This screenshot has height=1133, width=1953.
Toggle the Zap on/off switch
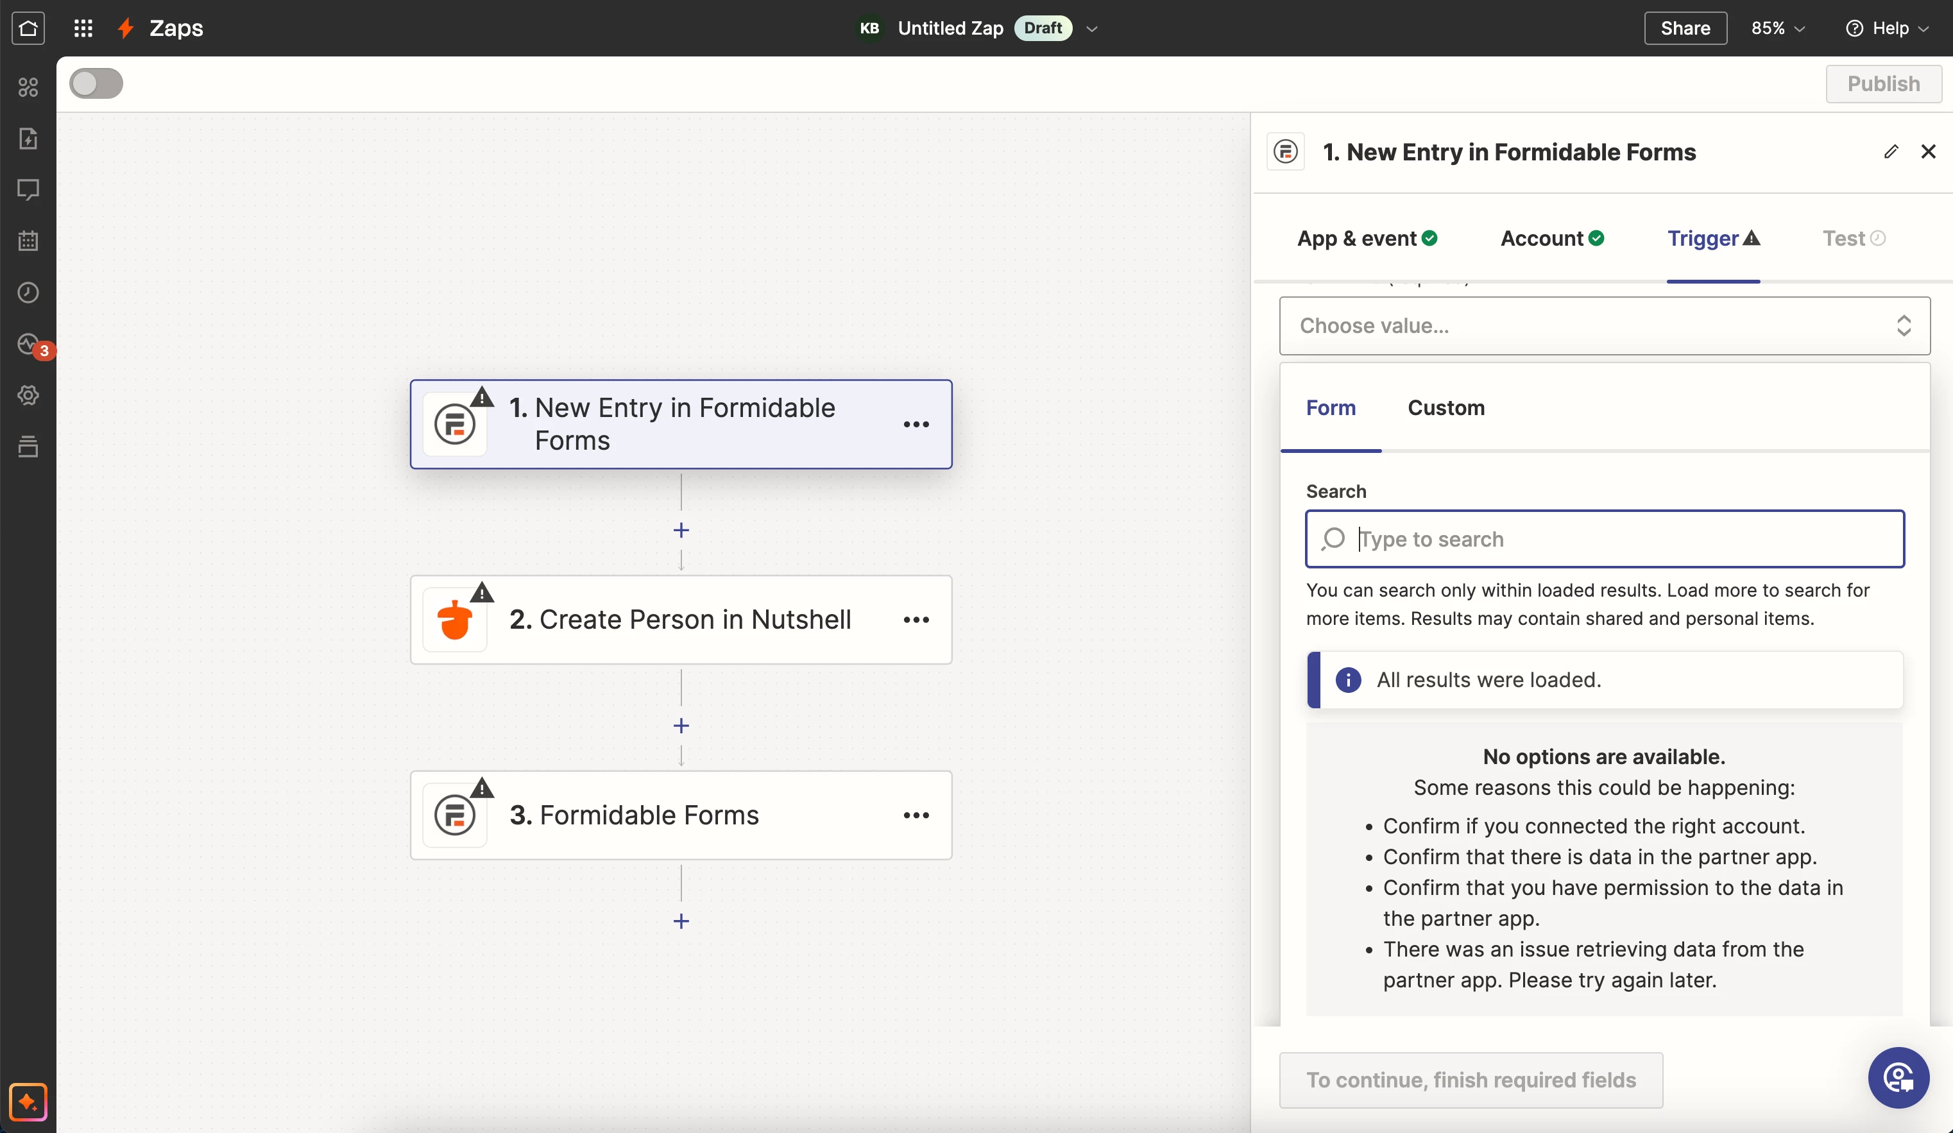tap(96, 83)
